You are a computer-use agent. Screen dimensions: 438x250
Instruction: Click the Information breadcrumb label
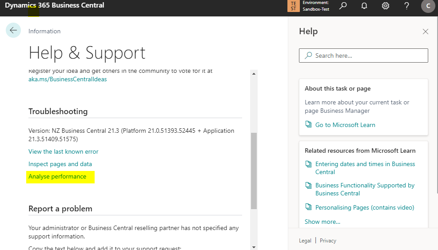click(x=44, y=31)
